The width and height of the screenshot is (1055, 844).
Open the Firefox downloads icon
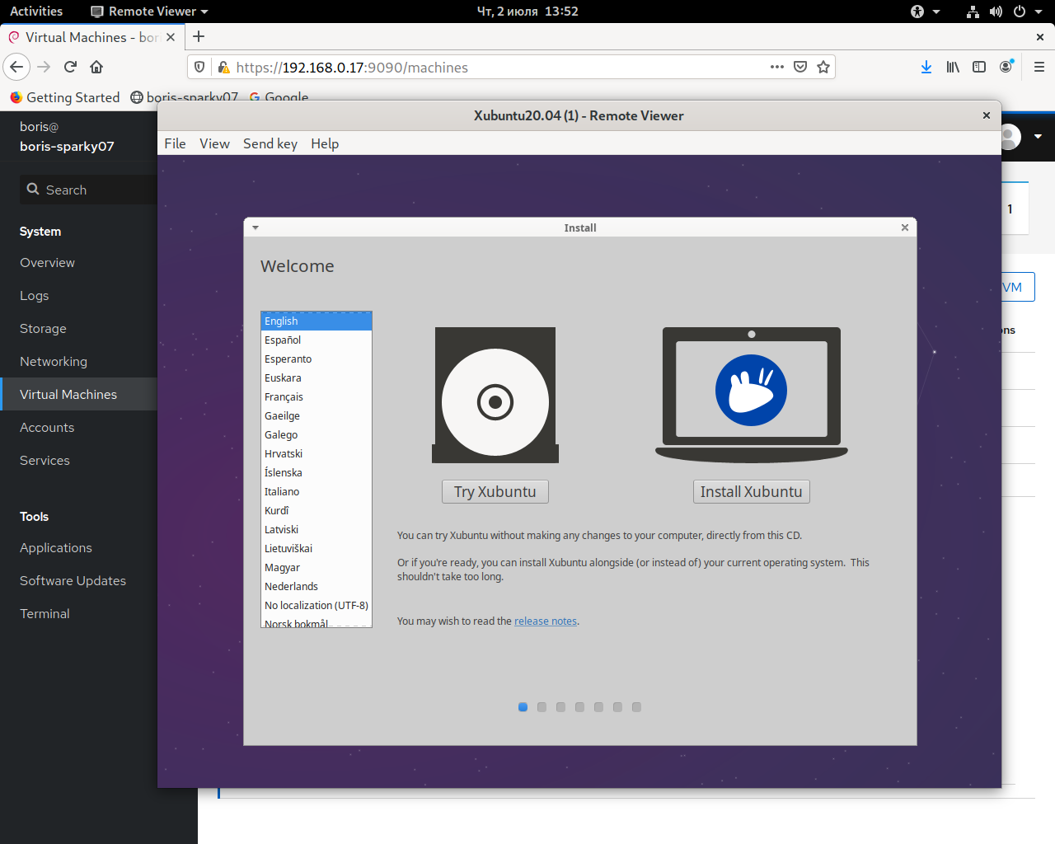(x=926, y=67)
